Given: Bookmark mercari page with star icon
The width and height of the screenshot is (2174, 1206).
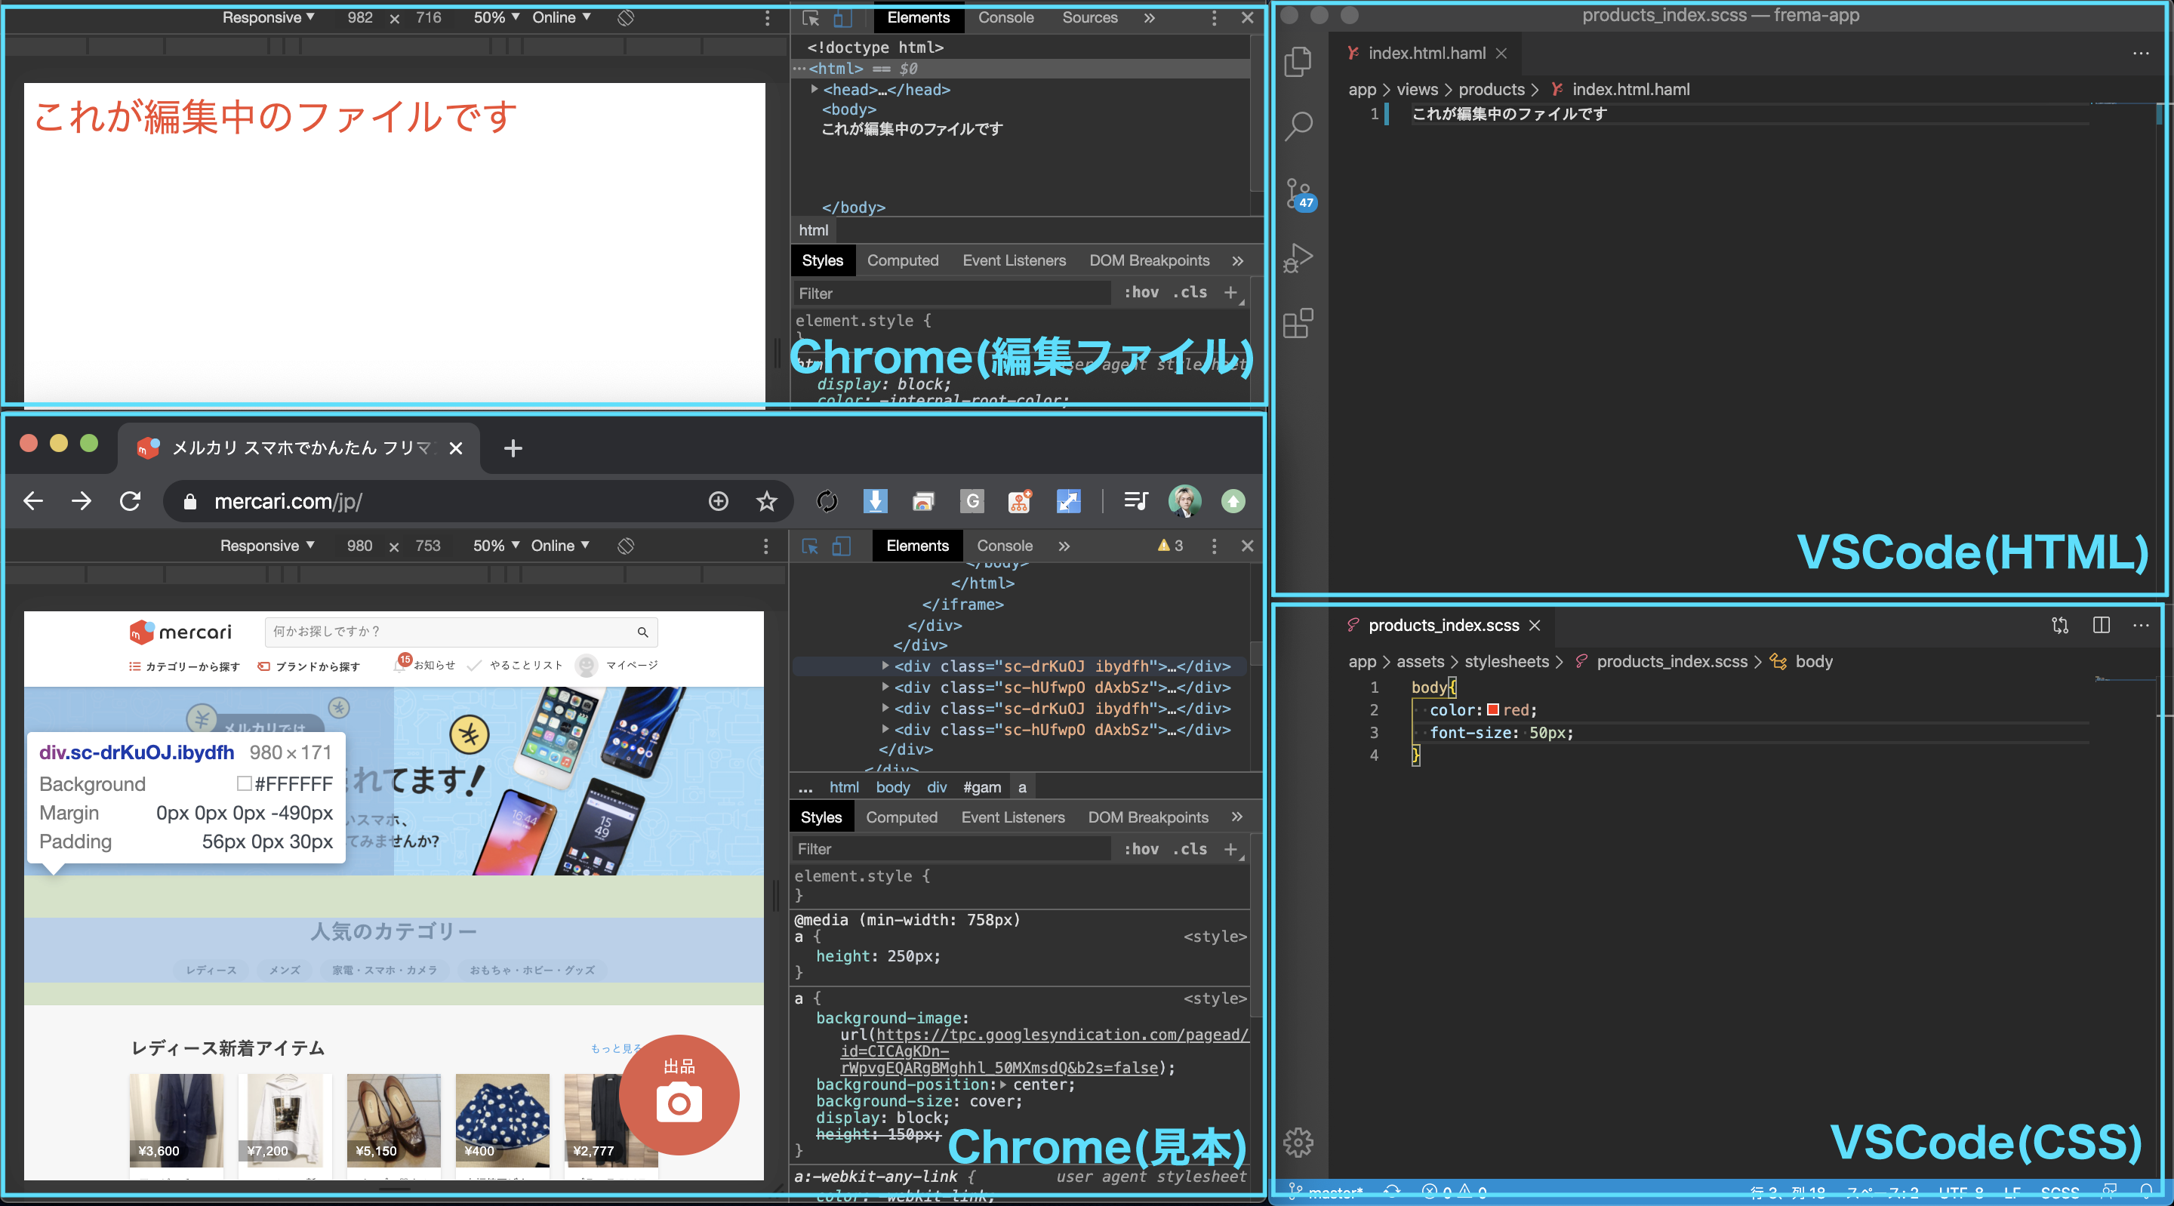Looking at the screenshot, I should coord(766,501).
